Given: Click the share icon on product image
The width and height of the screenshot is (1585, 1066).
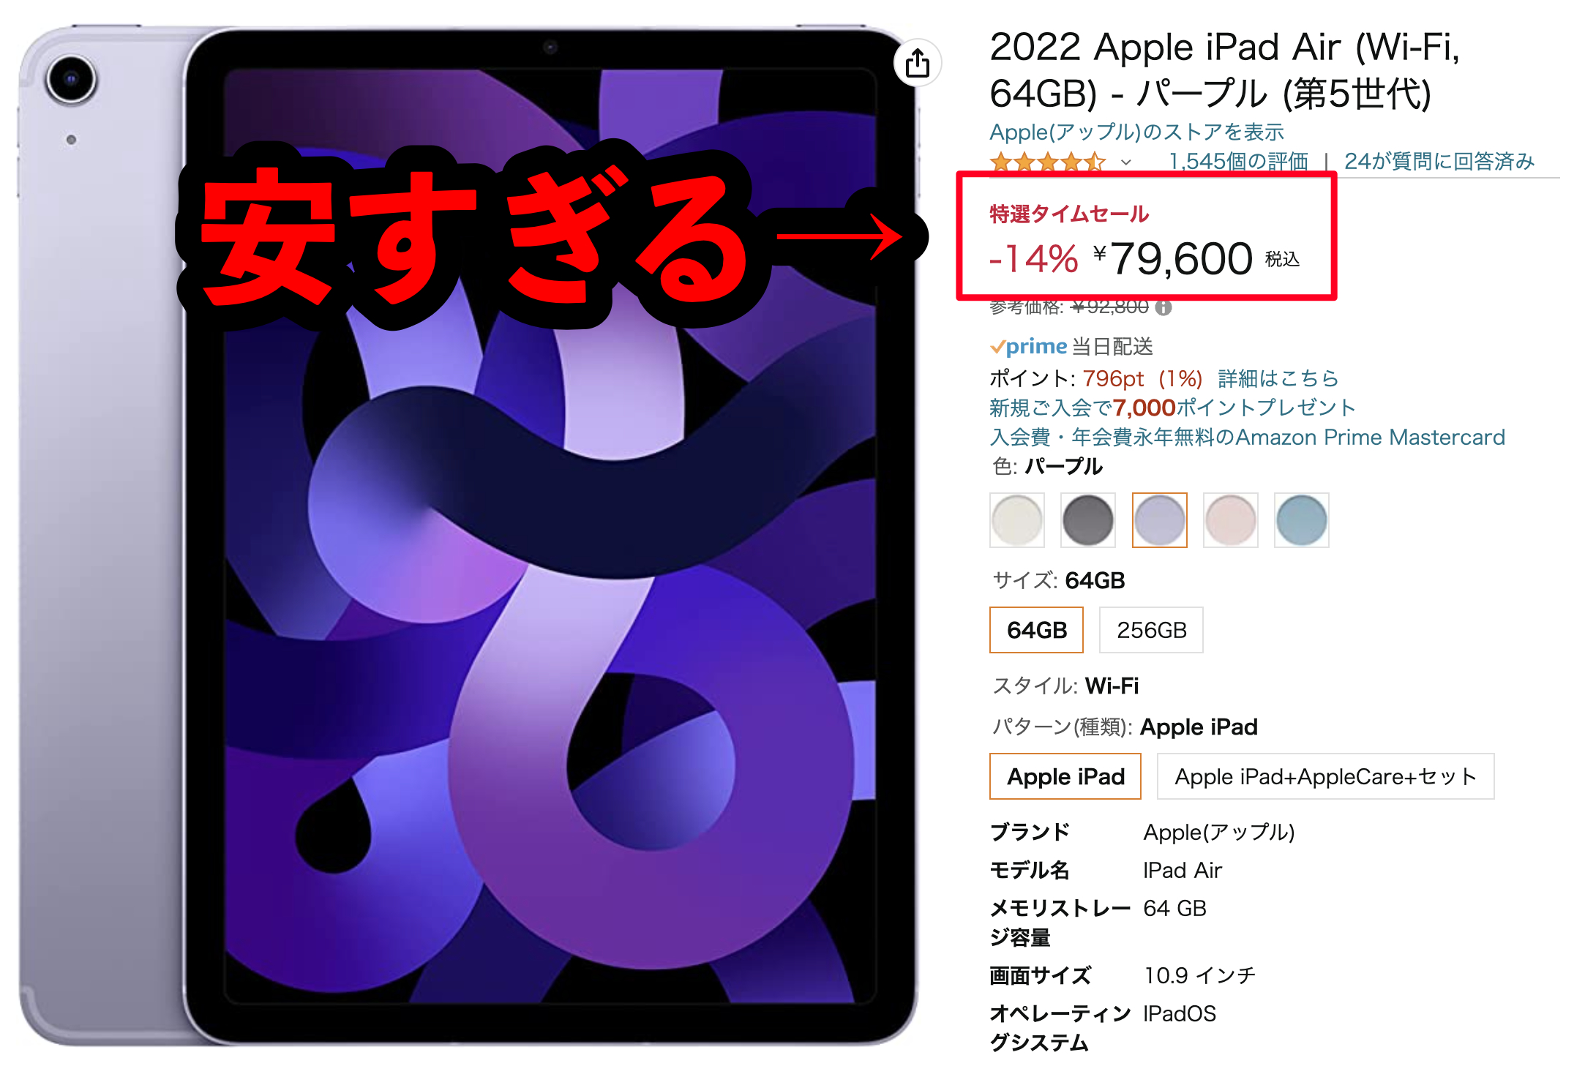Looking at the screenshot, I should 917,63.
